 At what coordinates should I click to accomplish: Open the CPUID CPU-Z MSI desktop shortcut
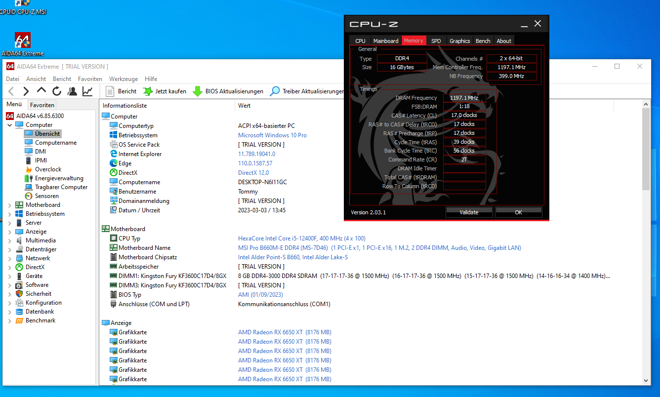23,7
